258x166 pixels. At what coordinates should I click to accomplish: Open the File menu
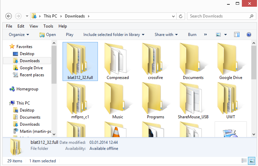(x=9, y=26)
